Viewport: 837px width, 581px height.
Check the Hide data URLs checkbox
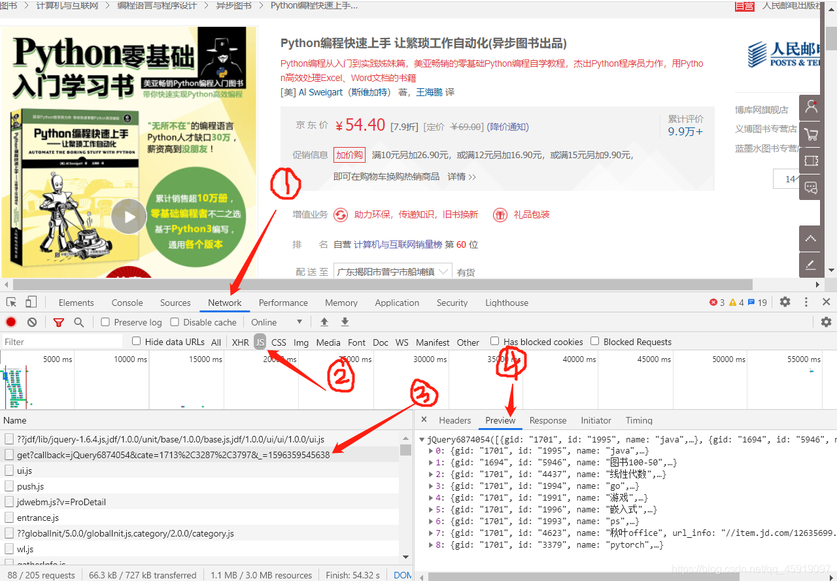tap(137, 341)
